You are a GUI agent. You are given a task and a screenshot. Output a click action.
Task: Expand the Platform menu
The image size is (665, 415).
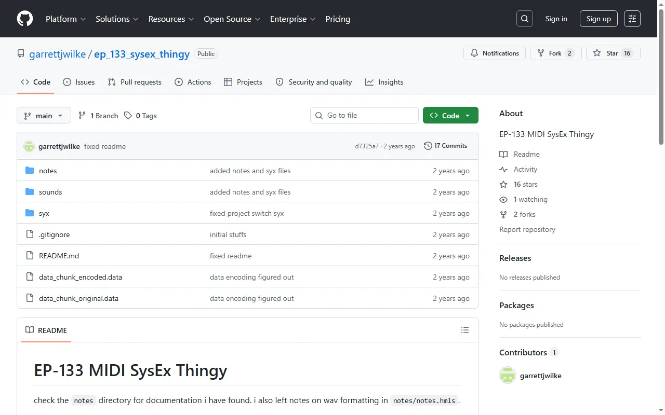pos(66,19)
